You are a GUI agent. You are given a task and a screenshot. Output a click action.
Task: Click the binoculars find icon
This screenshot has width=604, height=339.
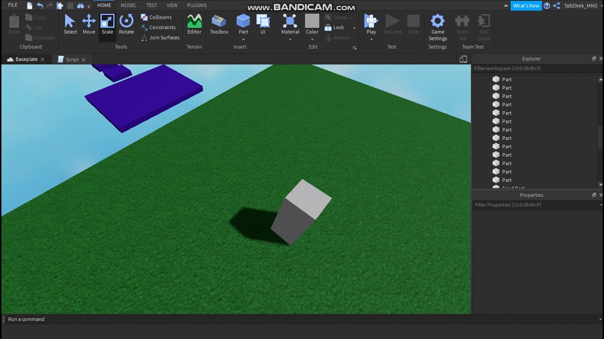coord(80,6)
